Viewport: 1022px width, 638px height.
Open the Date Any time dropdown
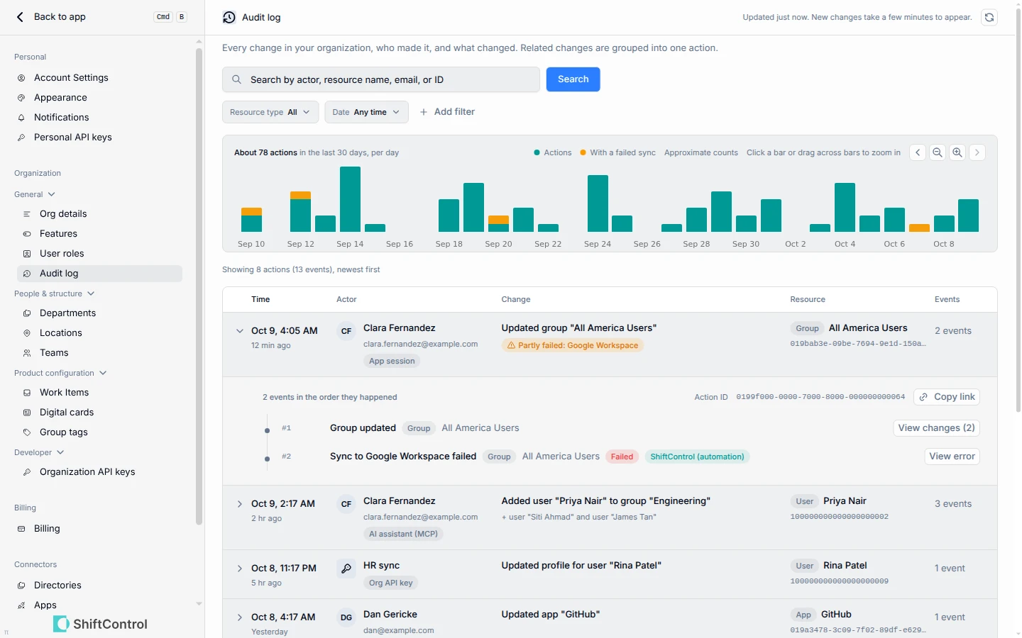(366, 112)
